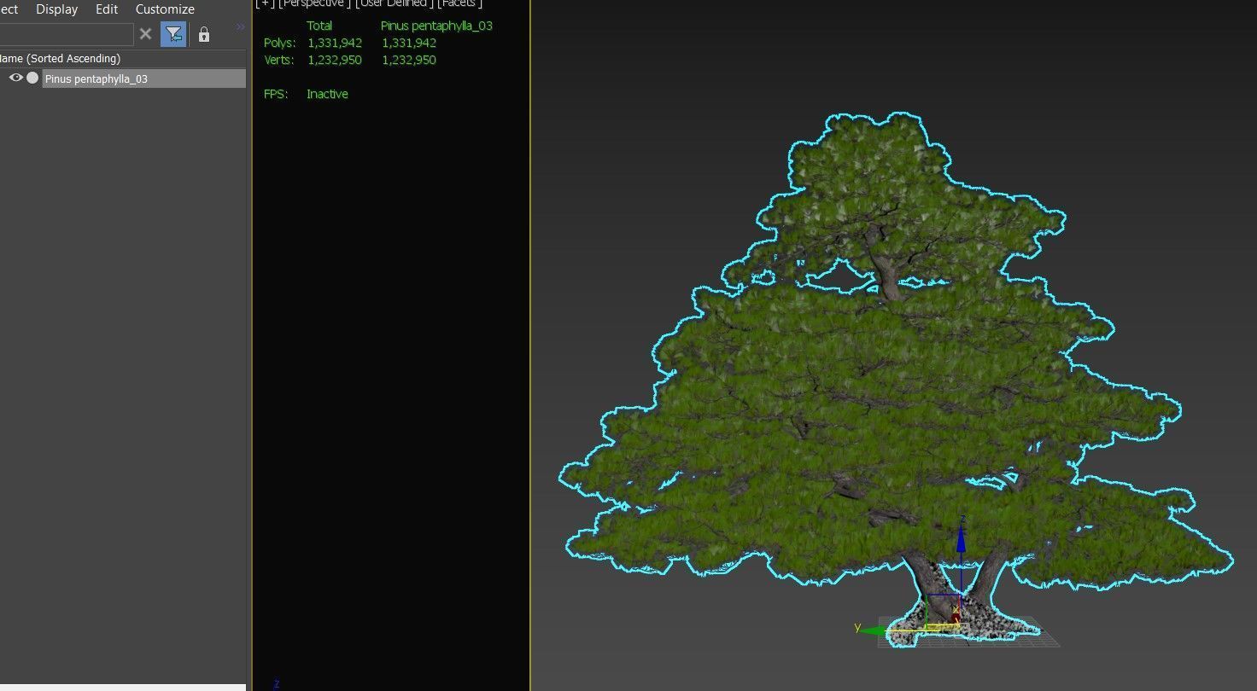1257x691 pixels.
Task: Open the Facets shading label menu
Action: [x=460, y=3]
